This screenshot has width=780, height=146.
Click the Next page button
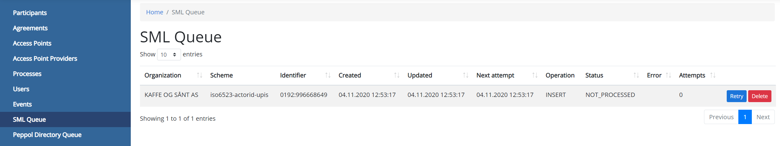(x=763, y=117)
